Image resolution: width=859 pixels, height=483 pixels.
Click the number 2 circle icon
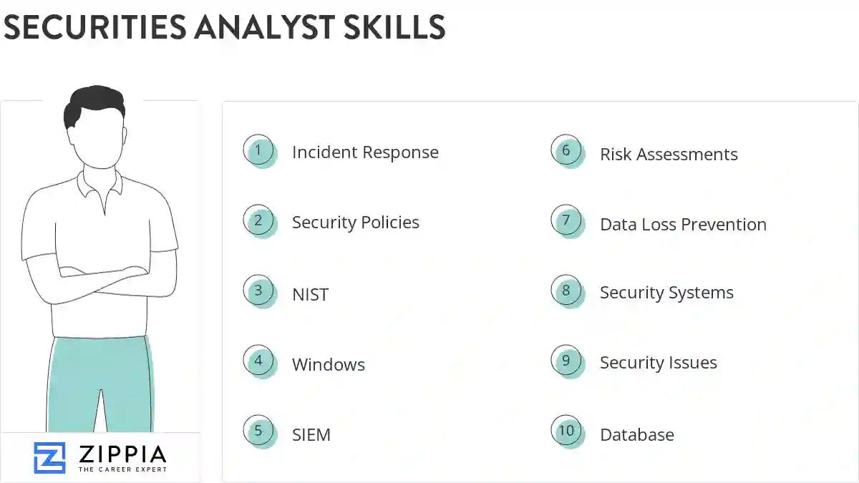coord(258,221)
